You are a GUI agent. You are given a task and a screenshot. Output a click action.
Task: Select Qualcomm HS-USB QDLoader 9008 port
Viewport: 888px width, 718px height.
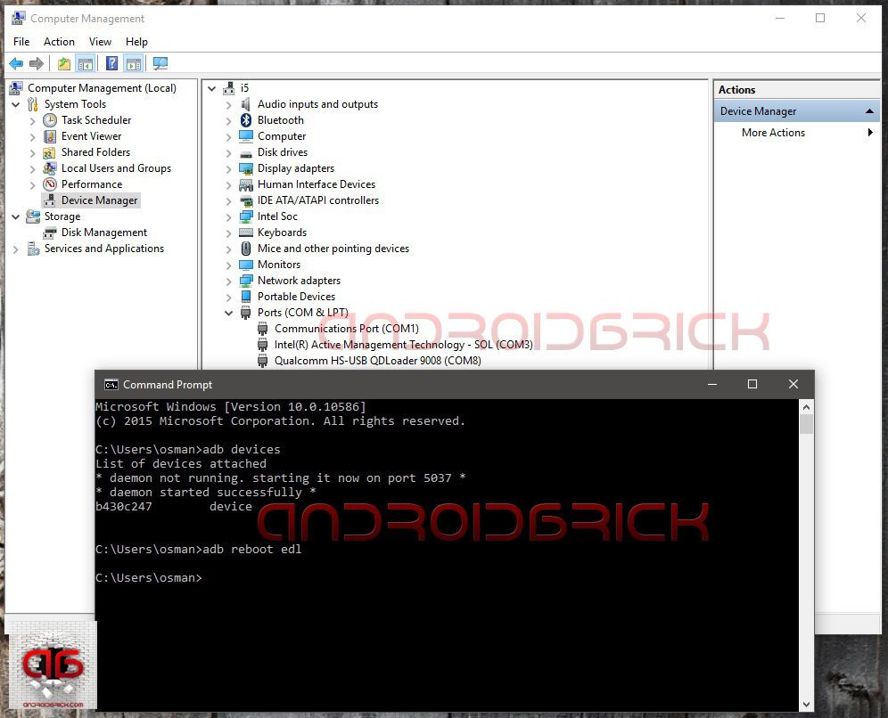(x=377, y=361)
